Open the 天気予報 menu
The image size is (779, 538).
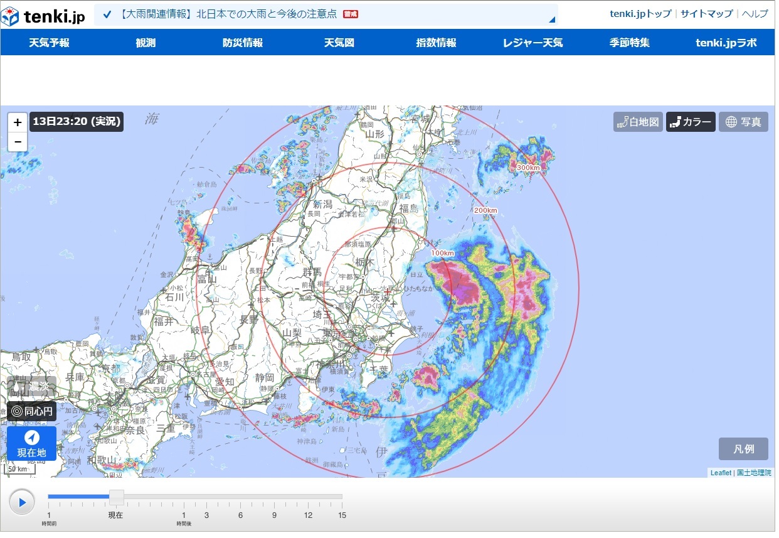click(x=49, y=43)
